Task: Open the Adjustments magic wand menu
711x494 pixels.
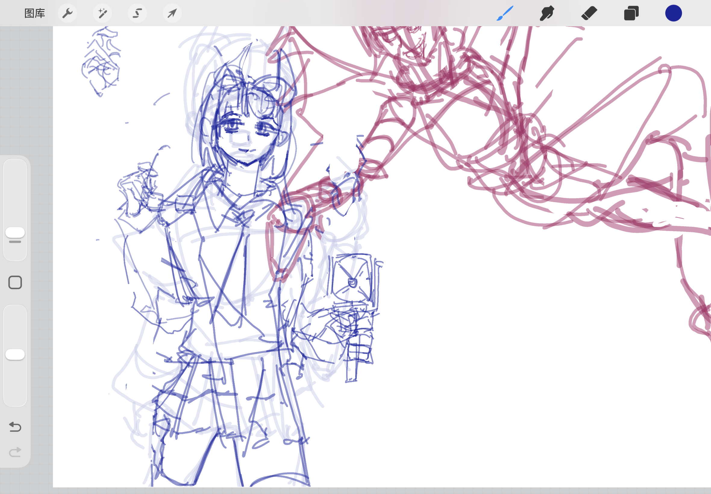Action: (102, 13)
